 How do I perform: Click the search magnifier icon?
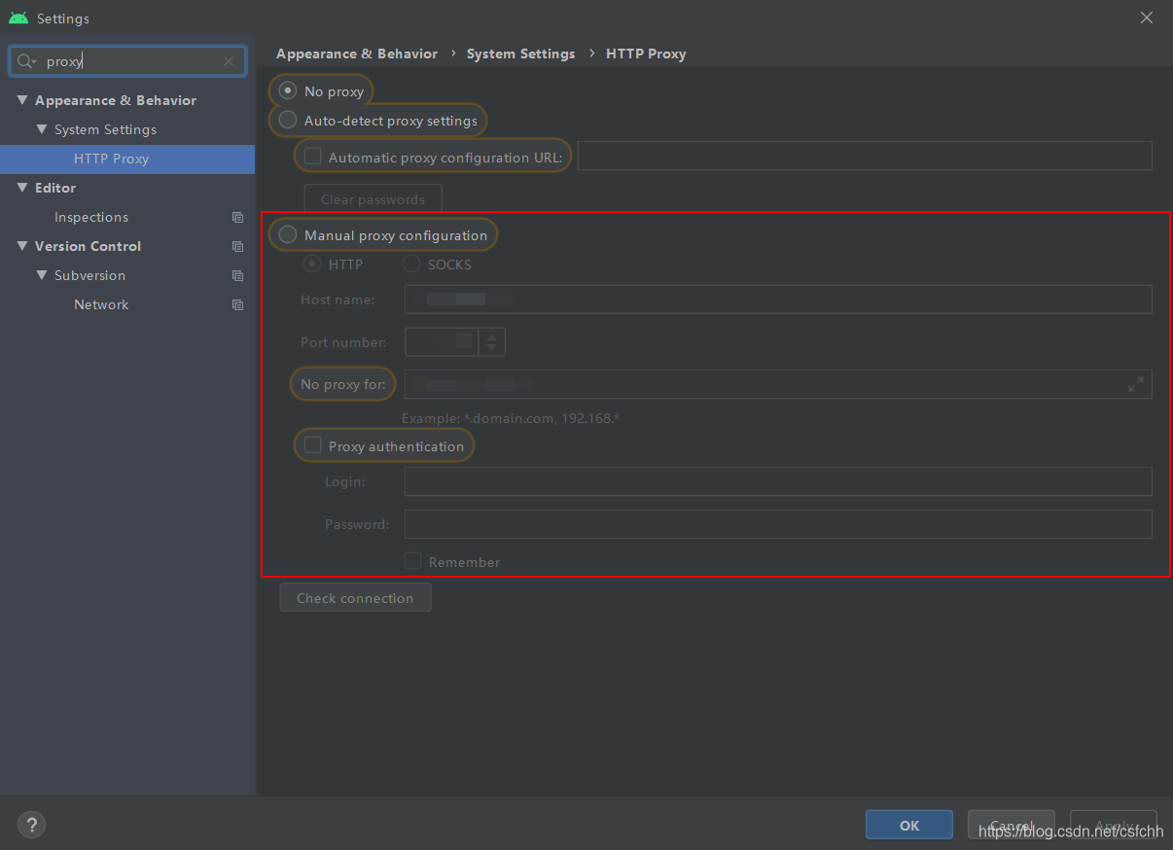[x=24, y=61]
